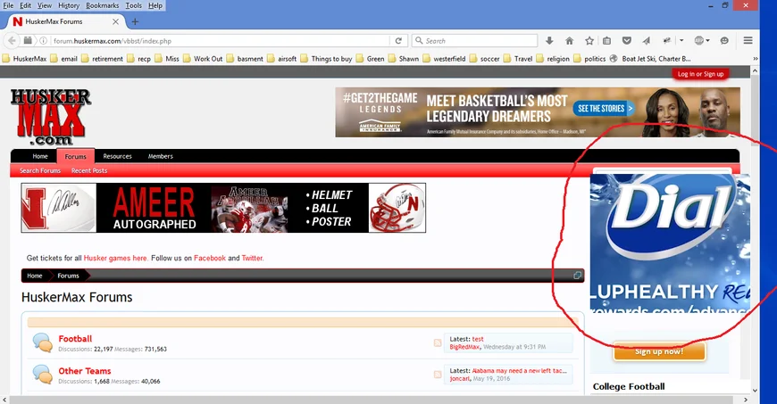
Task: Follow the Twitter link
Action: 252,258
